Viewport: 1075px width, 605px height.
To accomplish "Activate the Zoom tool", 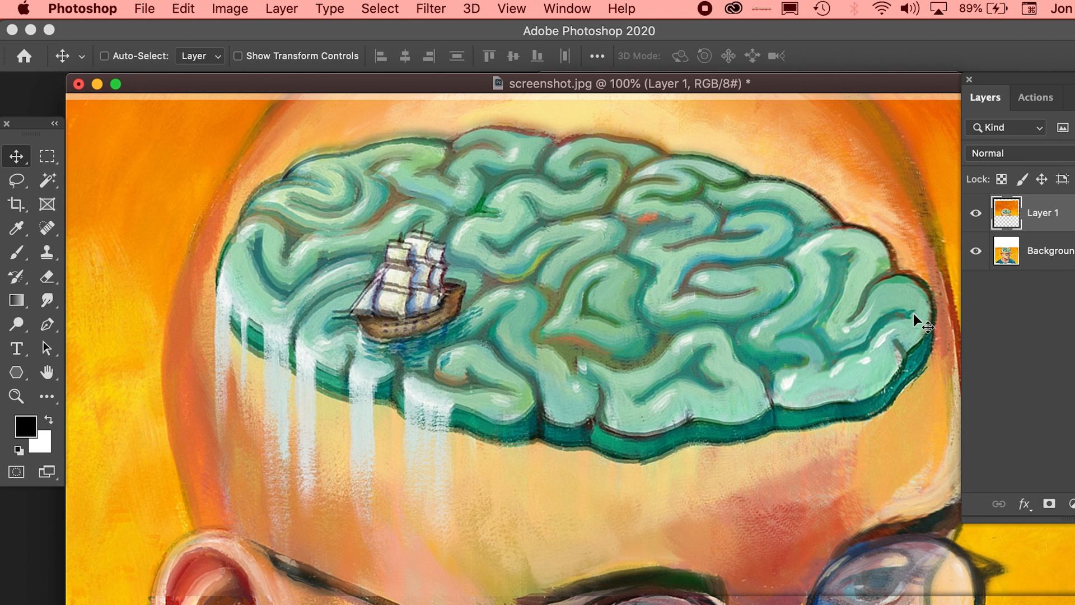I will (17, 397).
